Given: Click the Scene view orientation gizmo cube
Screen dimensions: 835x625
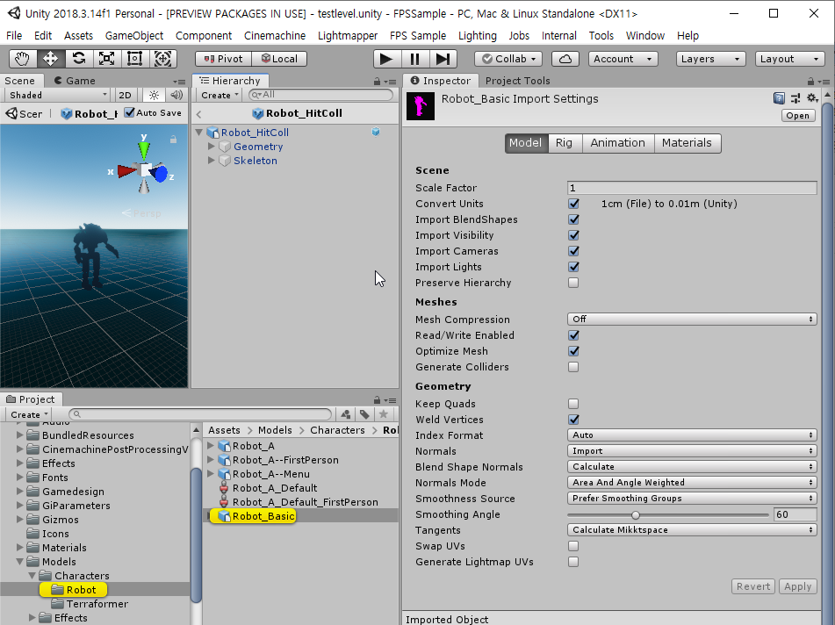Looking at the screenshot, I should click(x=145, y=170).
